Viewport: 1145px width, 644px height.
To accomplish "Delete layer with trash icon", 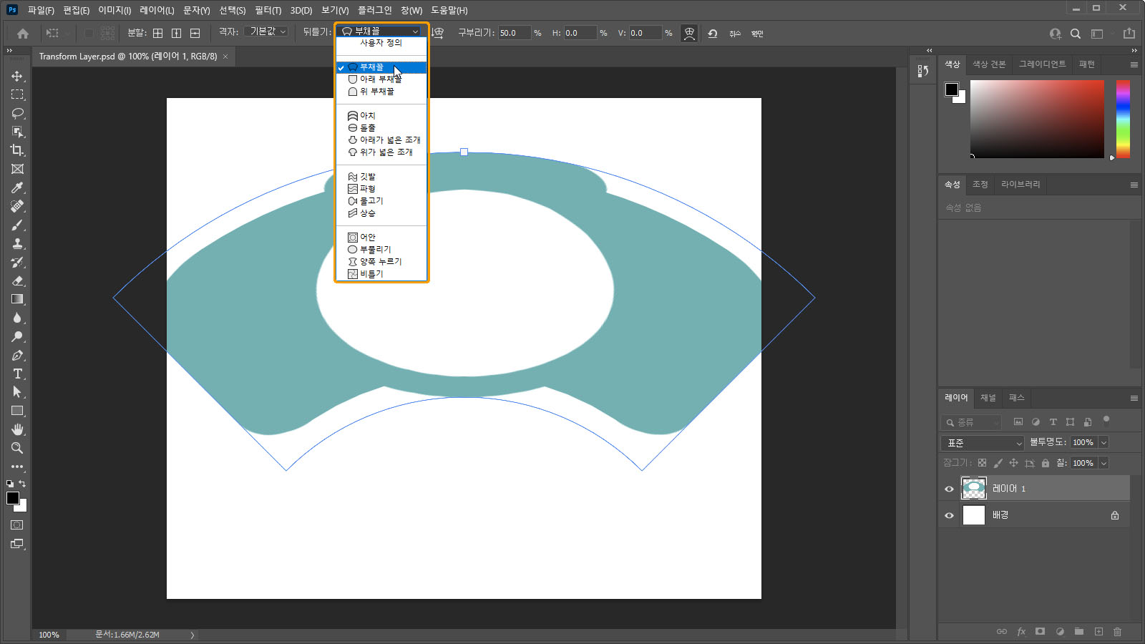I will click(1118, 631).
